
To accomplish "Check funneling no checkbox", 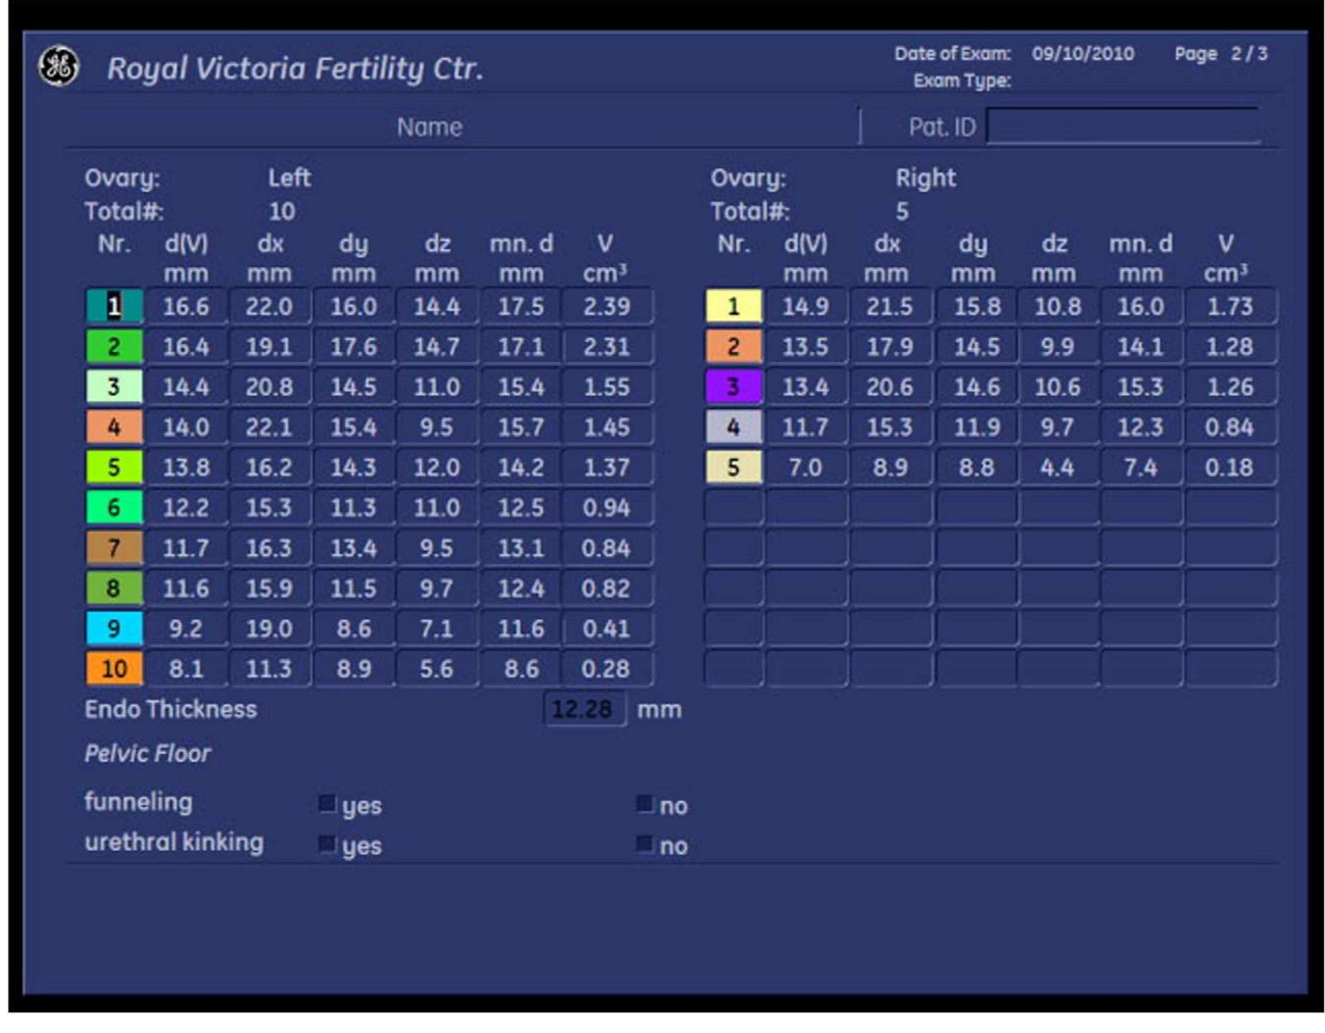I will (645, 804).
